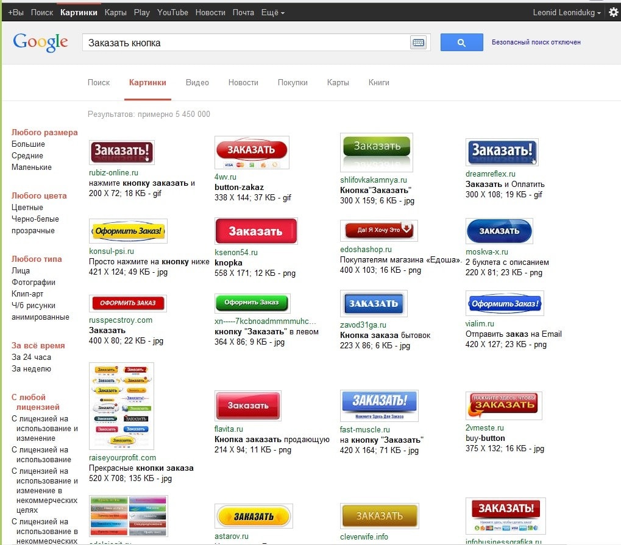Filter image type by Лица
Image resolution: width=621 pixels, height=545 pixels.
click(21, 271)
